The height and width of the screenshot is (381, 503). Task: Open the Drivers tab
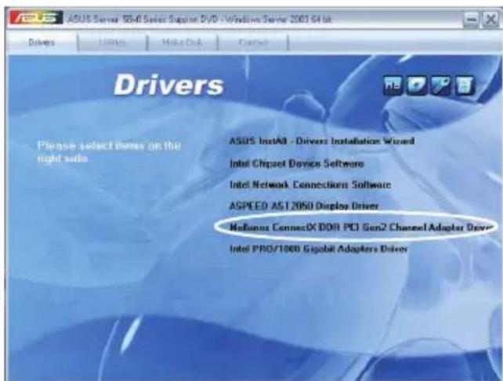point(42,42)
